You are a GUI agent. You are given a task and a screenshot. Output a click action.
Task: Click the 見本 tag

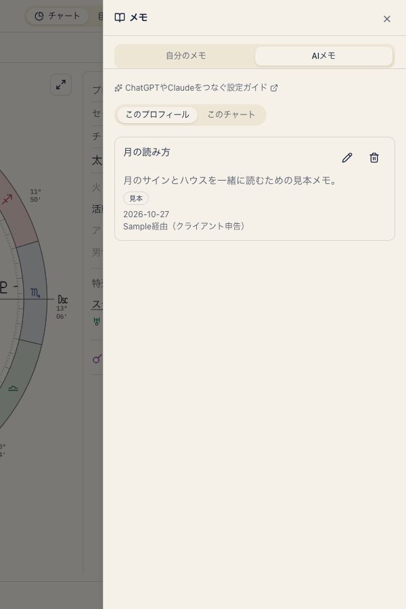(135, 198)
